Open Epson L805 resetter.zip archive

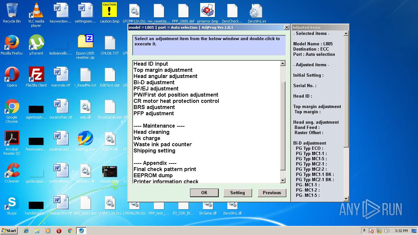(85, 47)
